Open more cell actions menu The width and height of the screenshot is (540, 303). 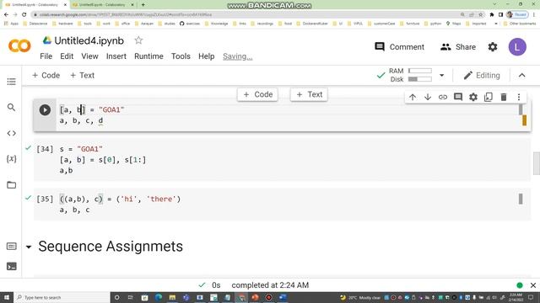tap(519, 98)
